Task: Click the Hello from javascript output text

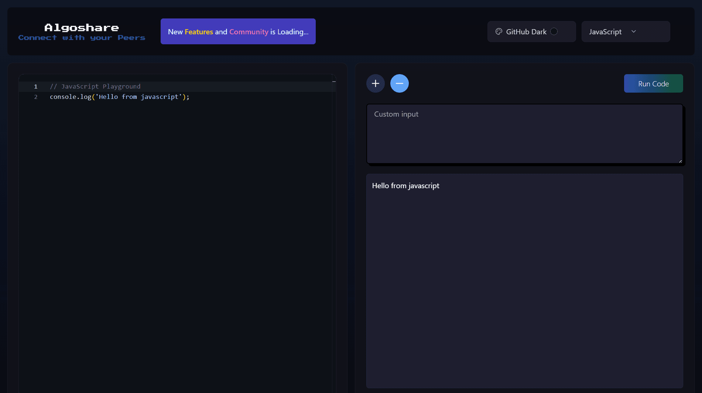Action: [x=405, y=186]
